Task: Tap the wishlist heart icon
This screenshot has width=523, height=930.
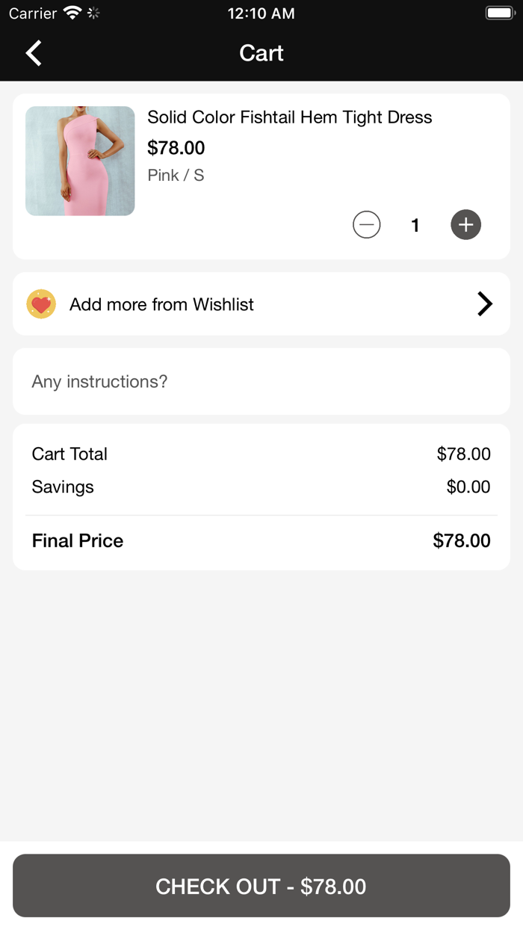Action: point(41,304)
